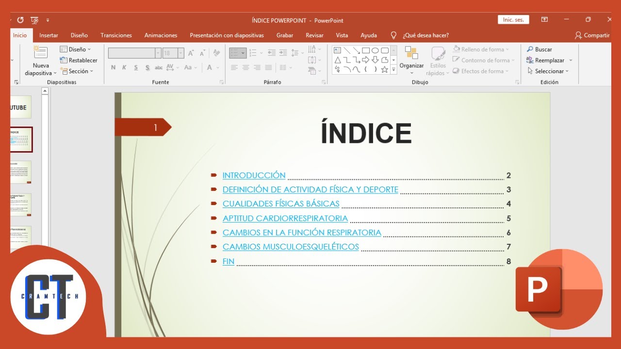Open the font color (A) swatch dropdown
Viewport: 621px width, 349px height.
pyautogui.click(x=217, y=68)
